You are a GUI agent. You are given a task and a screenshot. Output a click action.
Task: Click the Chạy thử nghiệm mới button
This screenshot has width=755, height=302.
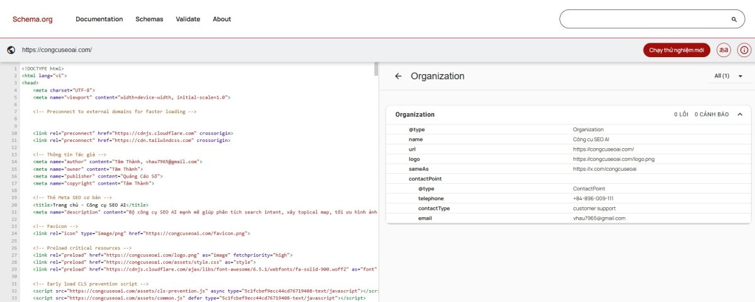(677, 50)
